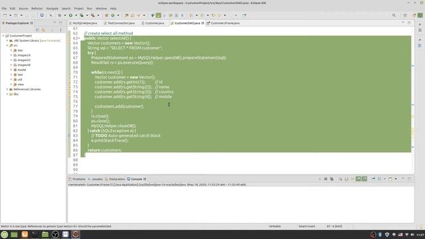Toggle Show Console When Standard Out Changes
This screenshot has width=425, height=239.
pos(359,179)
